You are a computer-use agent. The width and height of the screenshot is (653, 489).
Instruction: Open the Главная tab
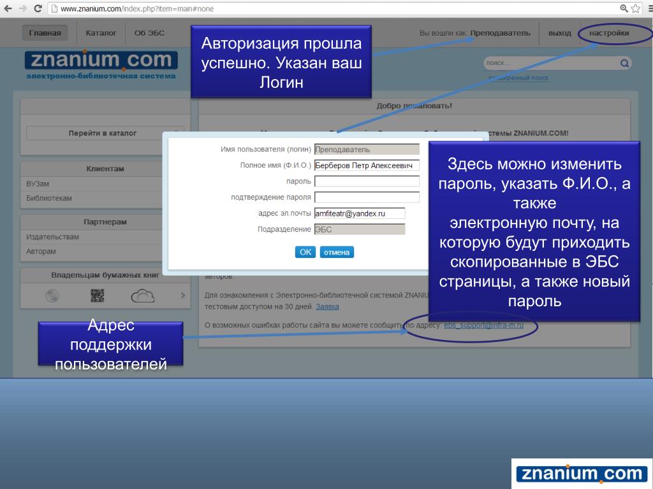[45, 33]
